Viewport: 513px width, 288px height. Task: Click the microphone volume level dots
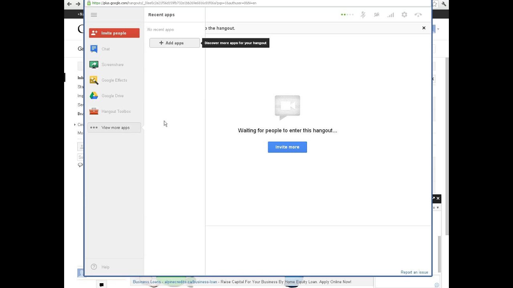[x=347, y=15]
